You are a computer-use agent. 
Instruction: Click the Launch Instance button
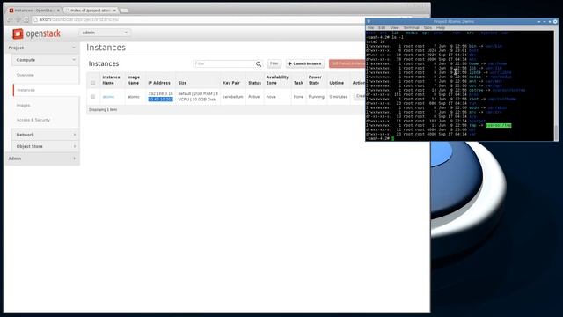305,63
